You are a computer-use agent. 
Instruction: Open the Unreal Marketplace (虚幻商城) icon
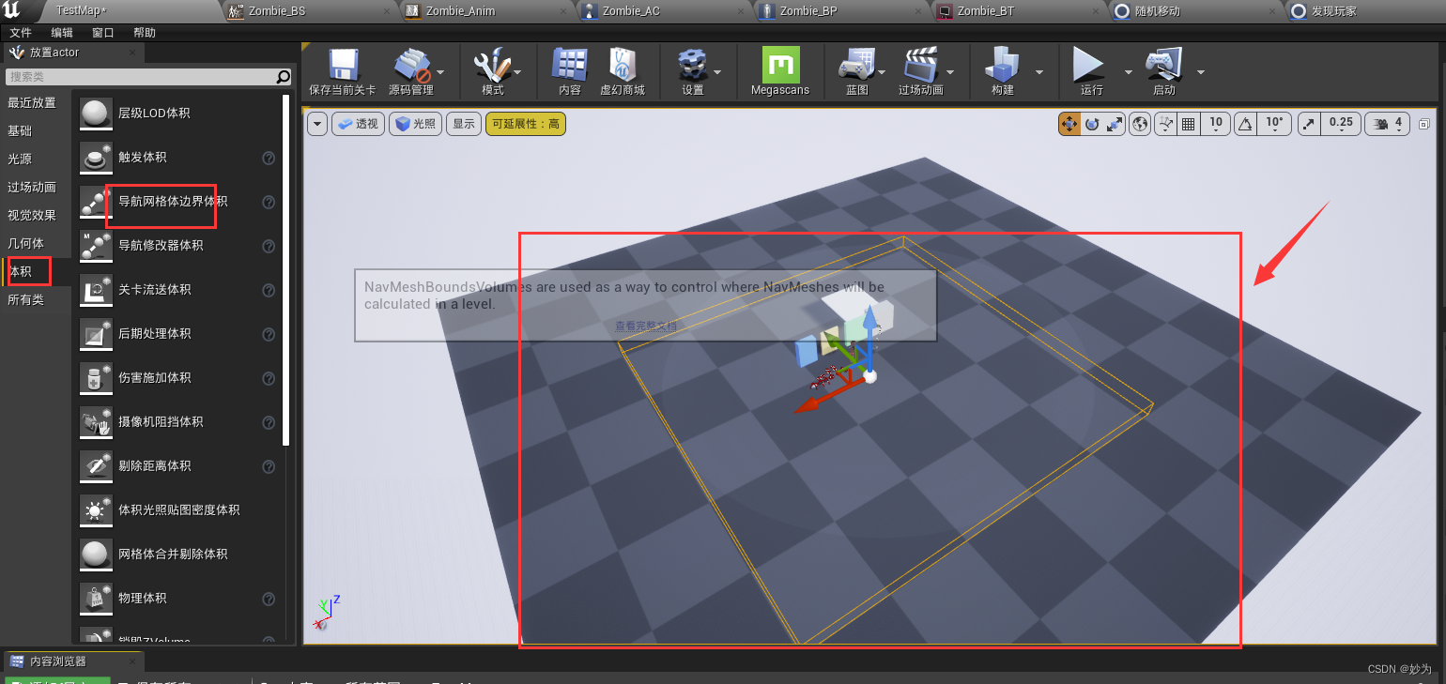623,67
